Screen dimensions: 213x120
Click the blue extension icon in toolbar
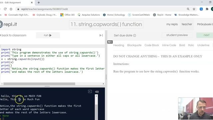click(201, 9)
